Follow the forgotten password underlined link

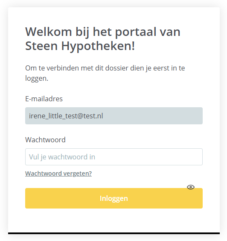[58, 173]
